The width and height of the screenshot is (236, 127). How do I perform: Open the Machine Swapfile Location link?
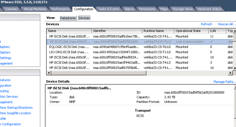16,113
